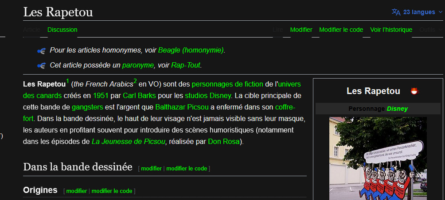
Task: Select the Article tab
Action: 31,30
